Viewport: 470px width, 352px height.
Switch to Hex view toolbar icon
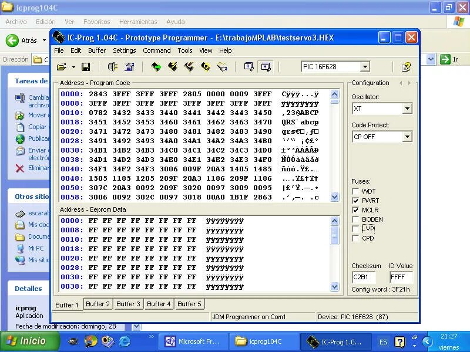point(266,67)
